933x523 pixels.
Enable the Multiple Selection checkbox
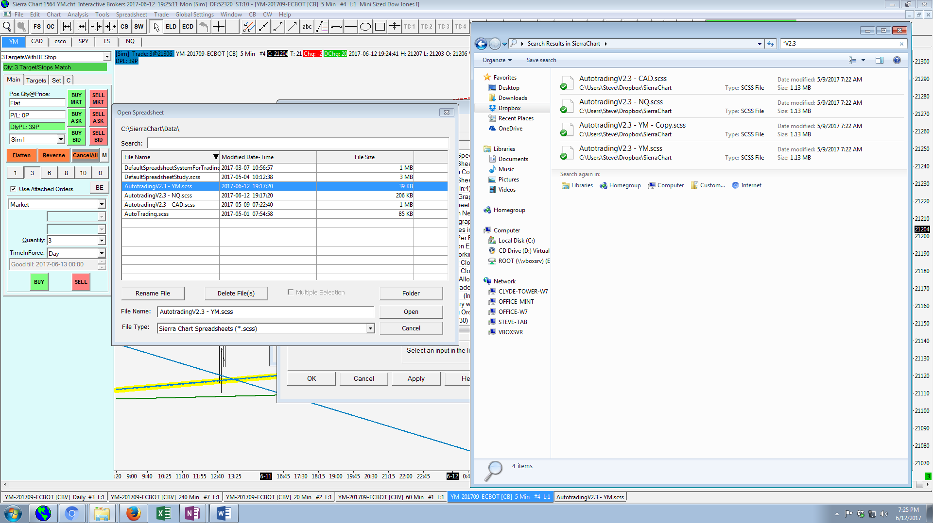click(x=291, y=292)
